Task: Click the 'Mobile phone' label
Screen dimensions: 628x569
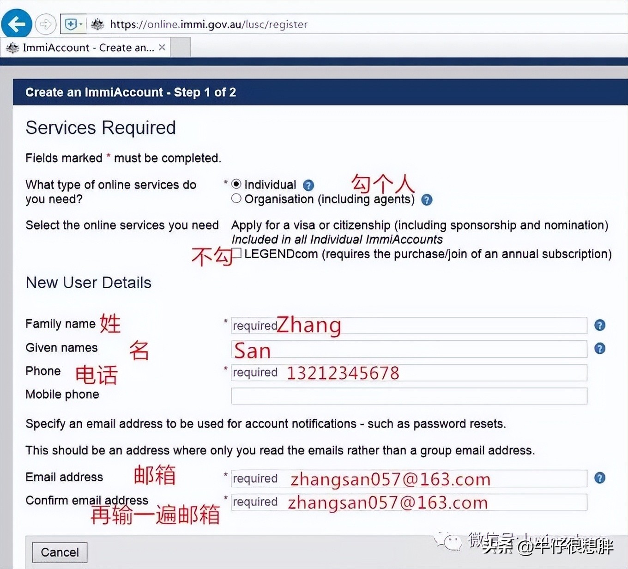Action: (62, 394)
